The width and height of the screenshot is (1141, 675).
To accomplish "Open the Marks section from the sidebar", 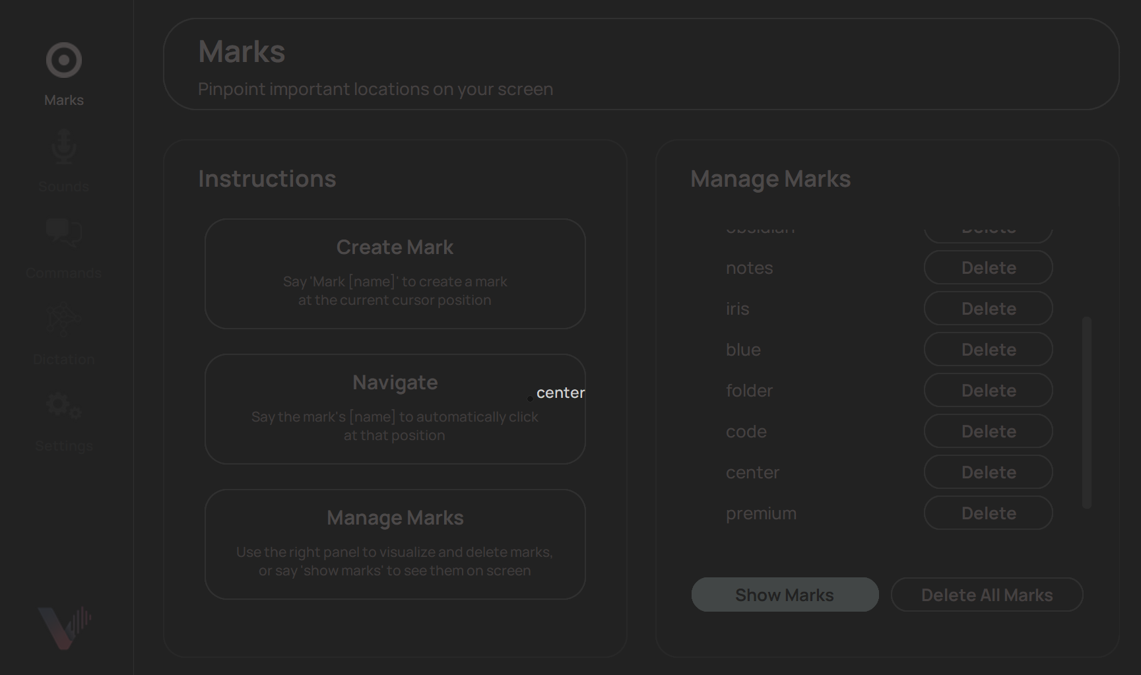I will coord(63,73).
